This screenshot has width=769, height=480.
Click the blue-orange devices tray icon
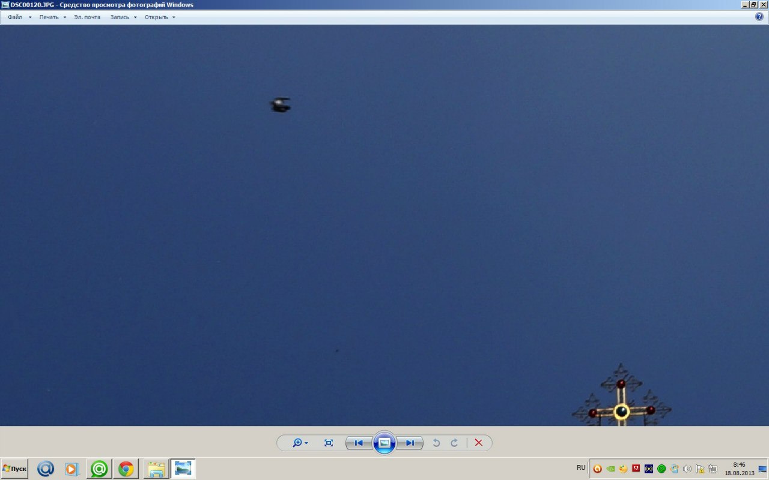(675, 469)
